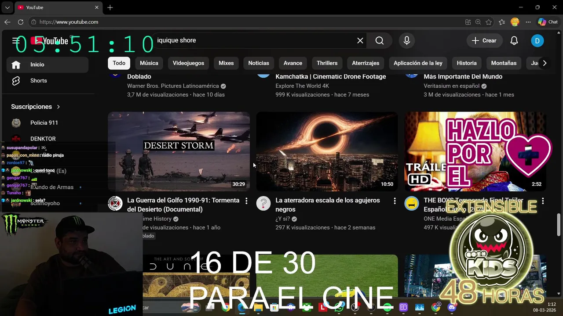563x316 pixels.
Task: Open the YouTube hamburger guide menu
Action: click(x=16, y=41)
